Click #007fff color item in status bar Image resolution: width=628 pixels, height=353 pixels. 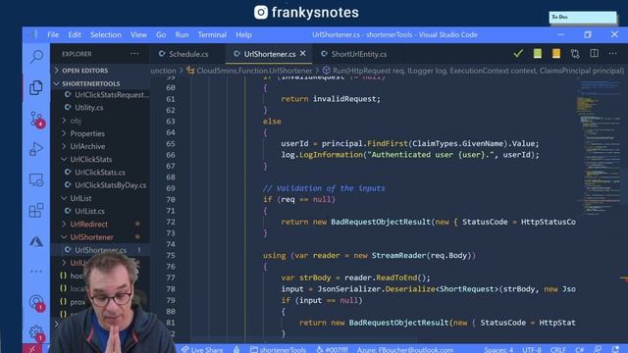332,349
